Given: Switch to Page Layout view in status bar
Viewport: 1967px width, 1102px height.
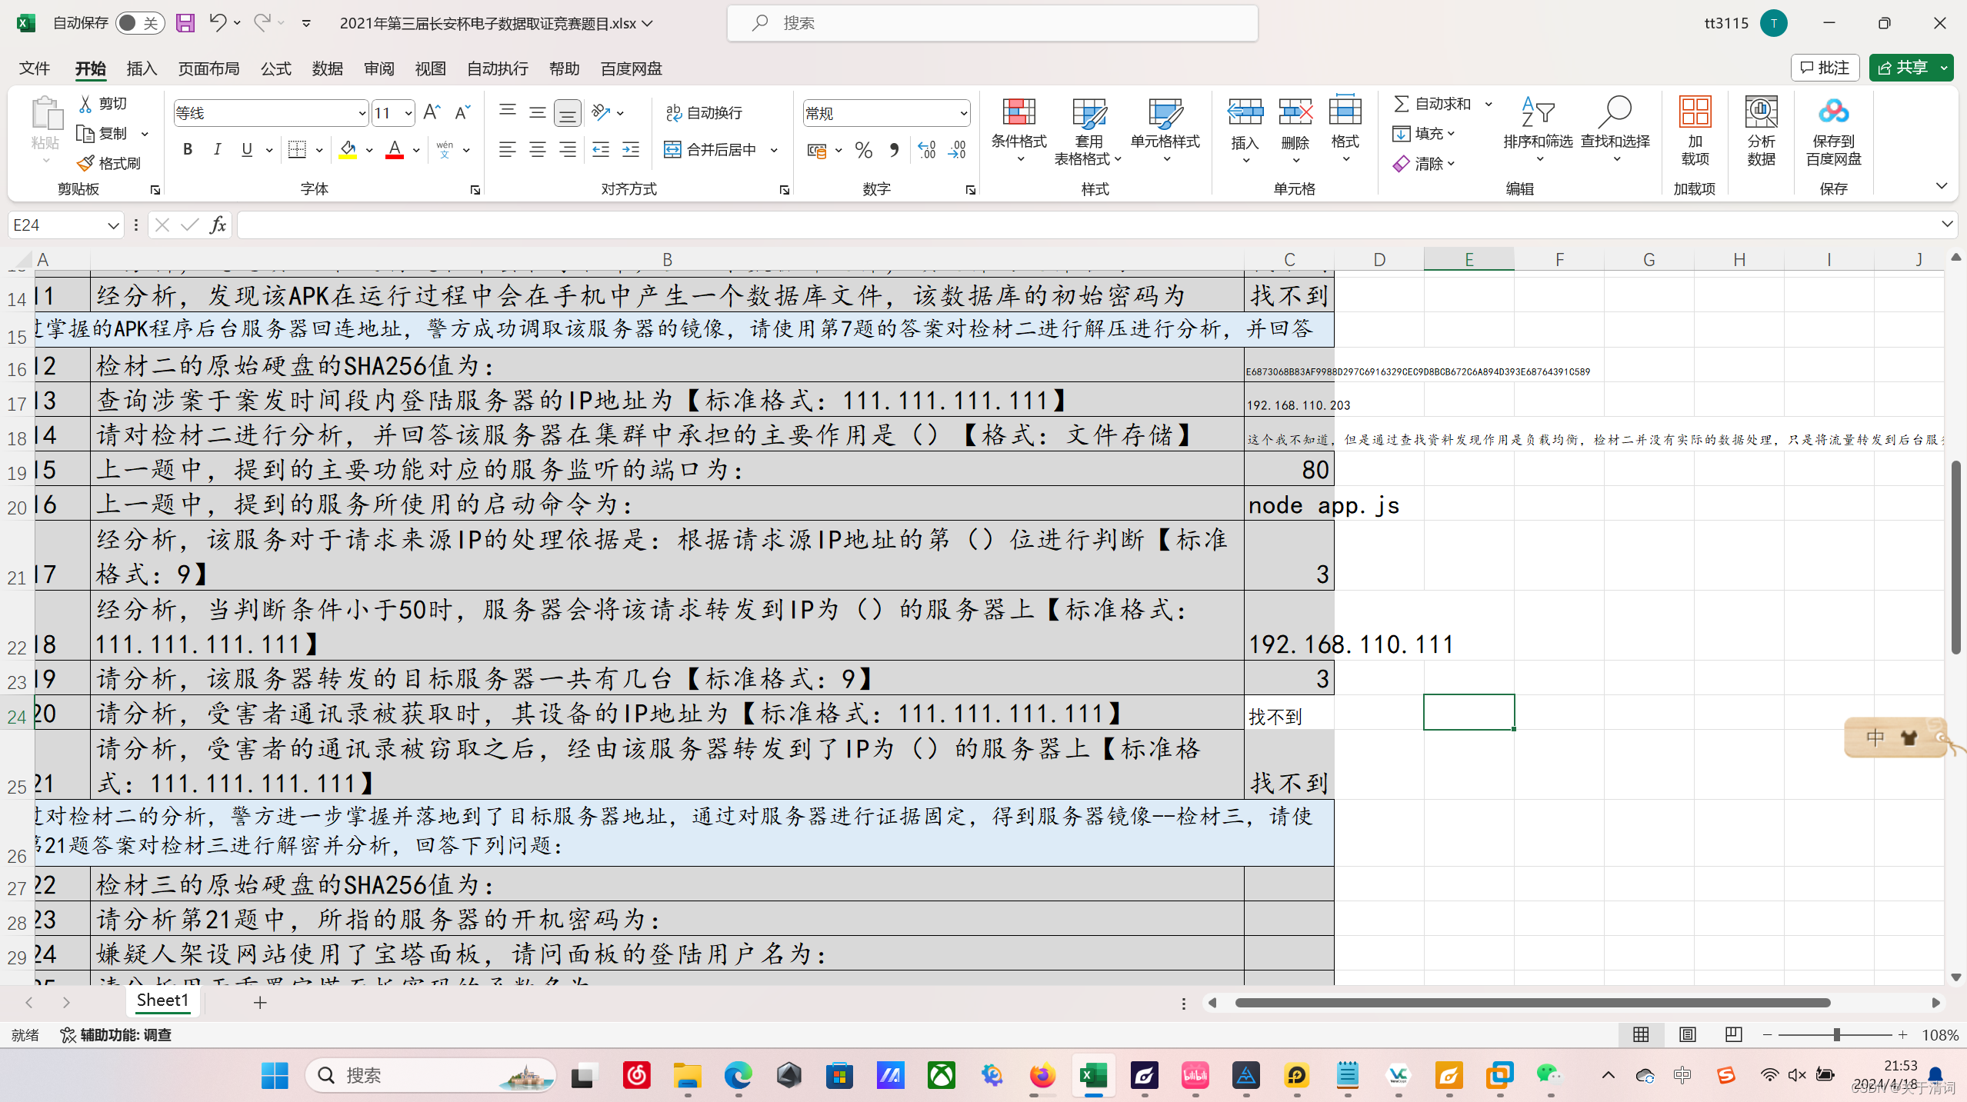Looking at the screenshot, I should 1687,1034.
